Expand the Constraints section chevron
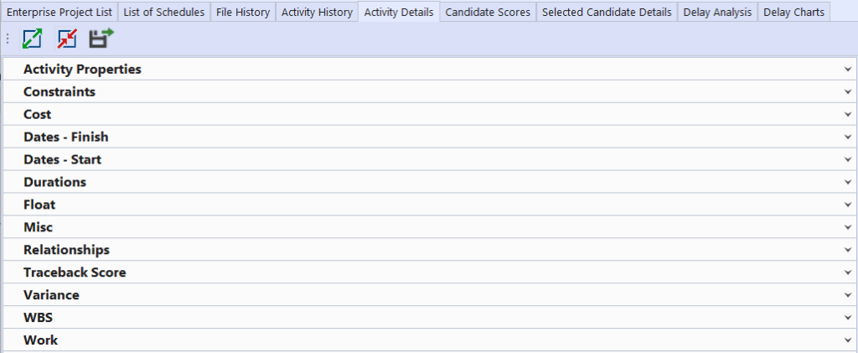Screen dimensions: 858x353 point(848,92)
